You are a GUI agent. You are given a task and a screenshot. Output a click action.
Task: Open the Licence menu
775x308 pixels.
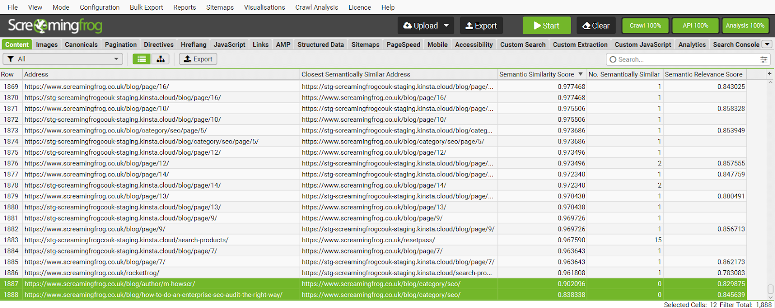(x=359, y=7)
